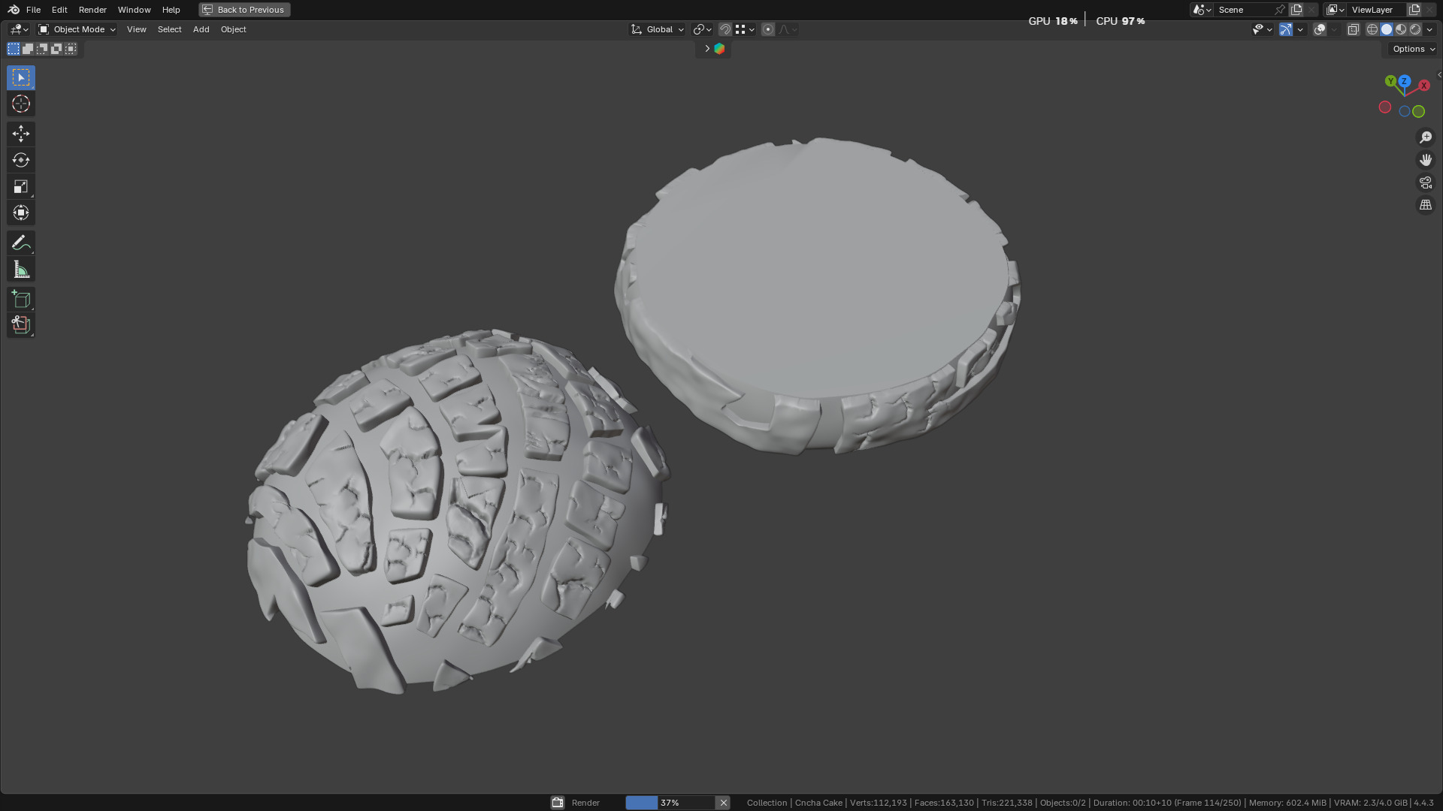Click the colorful cube icon in header
This screenshot has height=811, width=1443.
(719, 49)
